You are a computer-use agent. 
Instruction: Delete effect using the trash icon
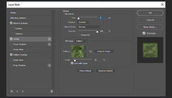pyautogui.click(x=52, y=91)
